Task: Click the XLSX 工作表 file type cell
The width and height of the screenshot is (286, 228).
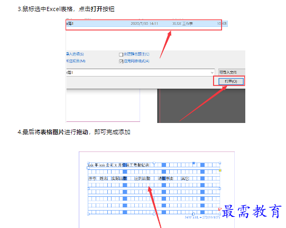Action: 182,24
